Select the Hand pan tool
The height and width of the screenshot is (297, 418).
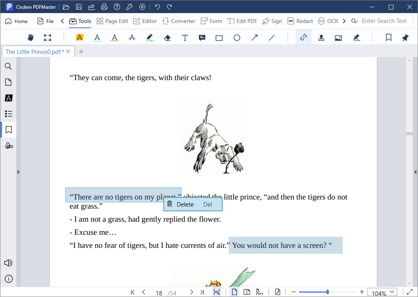click(x=31, y=38)
